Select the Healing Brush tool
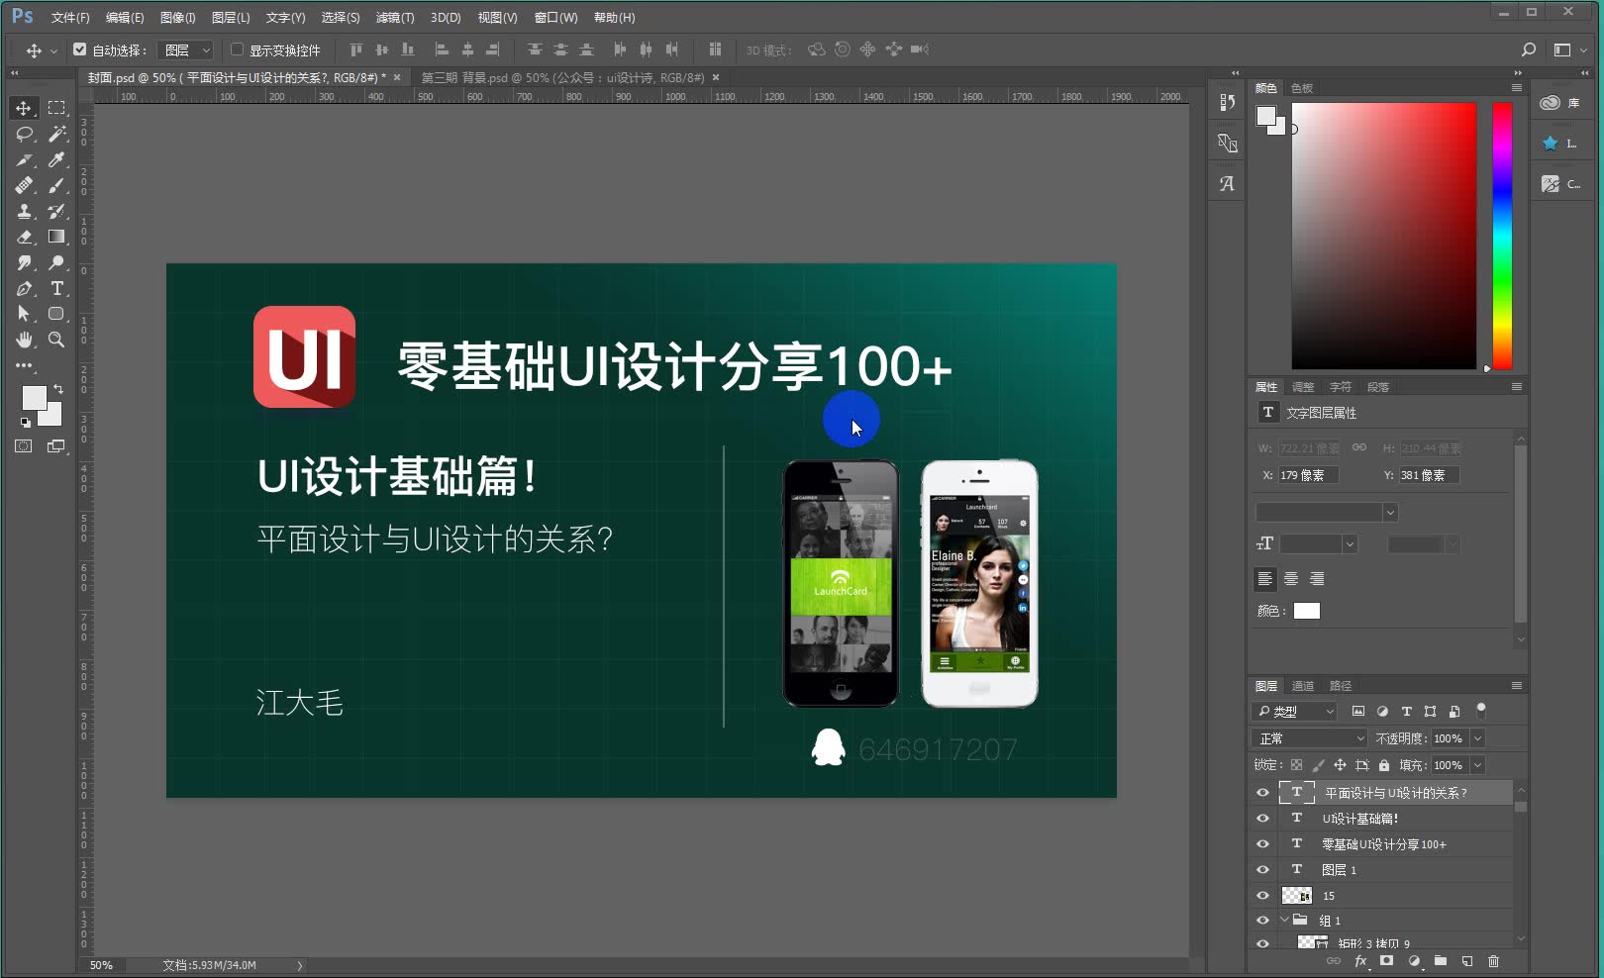 click(x=24, y=185)
